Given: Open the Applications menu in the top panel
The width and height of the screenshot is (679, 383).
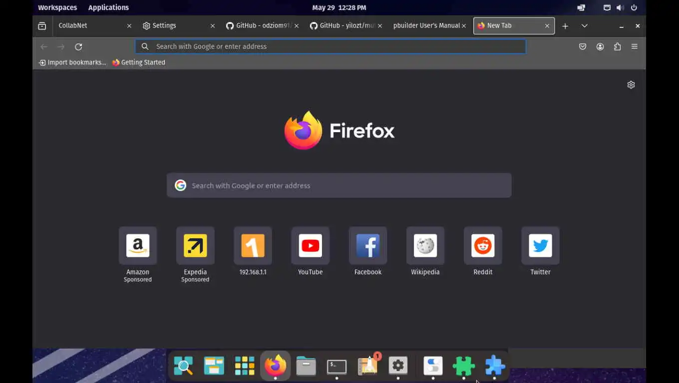Looking at the screenshot, I should tap(108, 7).
